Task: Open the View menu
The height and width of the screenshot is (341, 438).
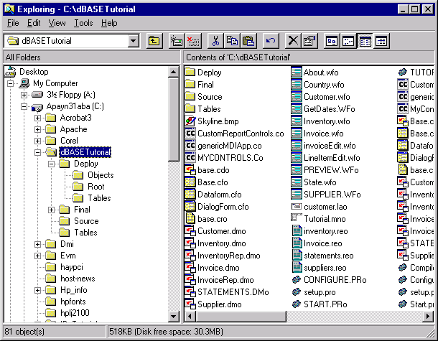Action: pos(57,23)
